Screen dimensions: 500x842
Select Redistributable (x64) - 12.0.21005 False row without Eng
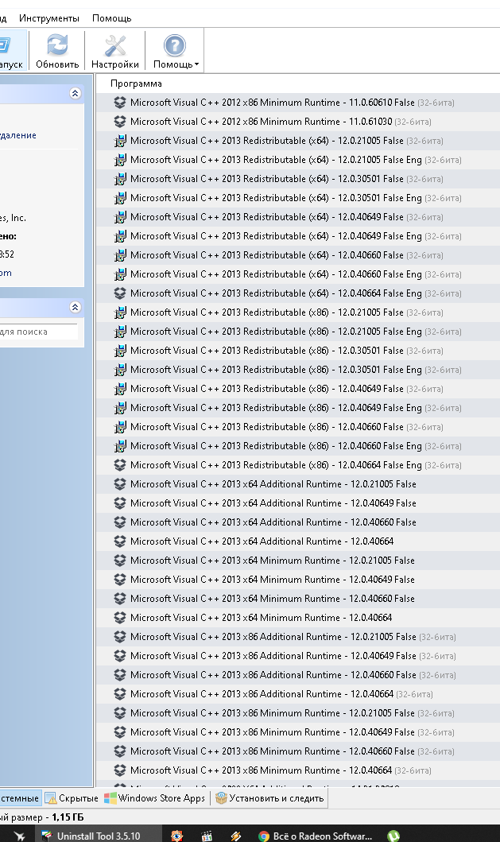click(x=298, y=141)
